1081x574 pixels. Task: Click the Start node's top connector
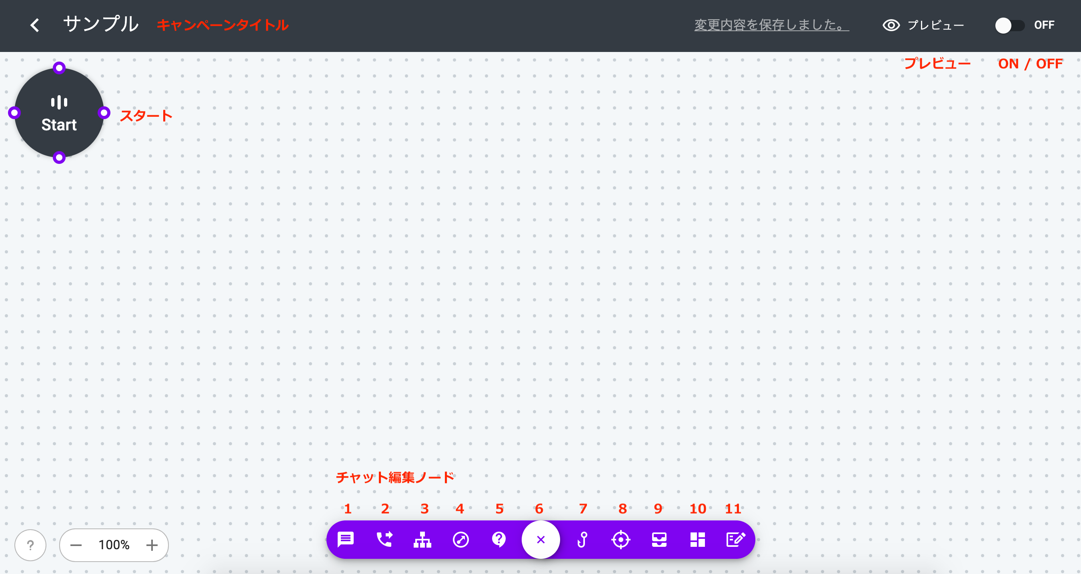59,68
